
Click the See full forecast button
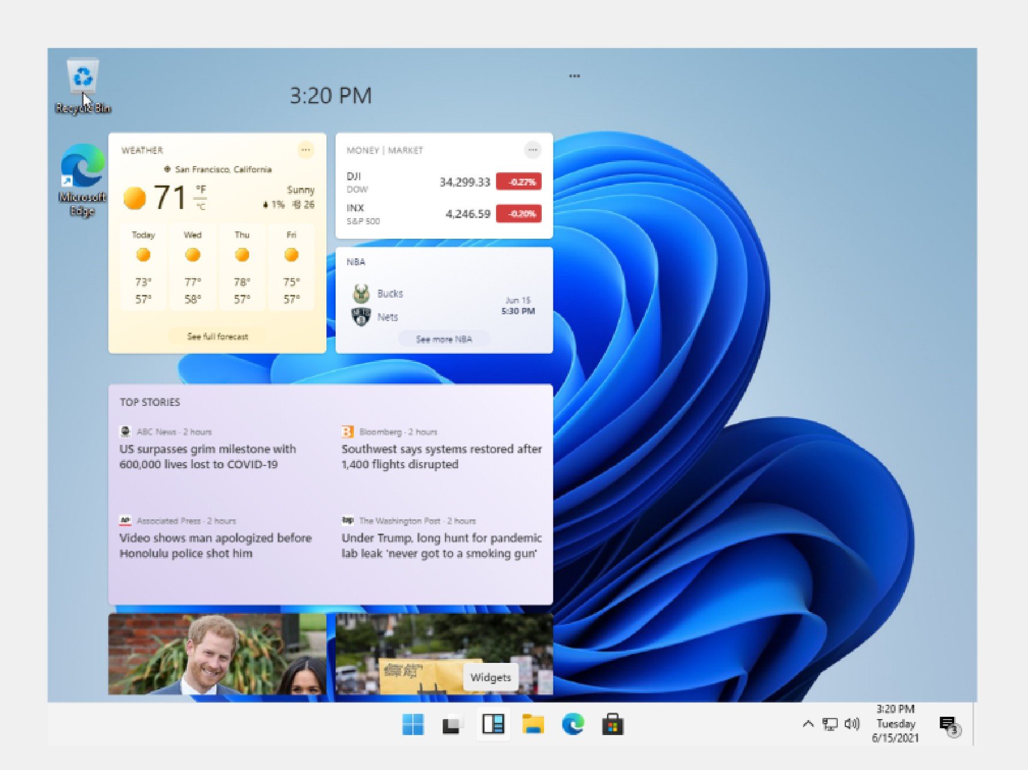pos(218,337)
